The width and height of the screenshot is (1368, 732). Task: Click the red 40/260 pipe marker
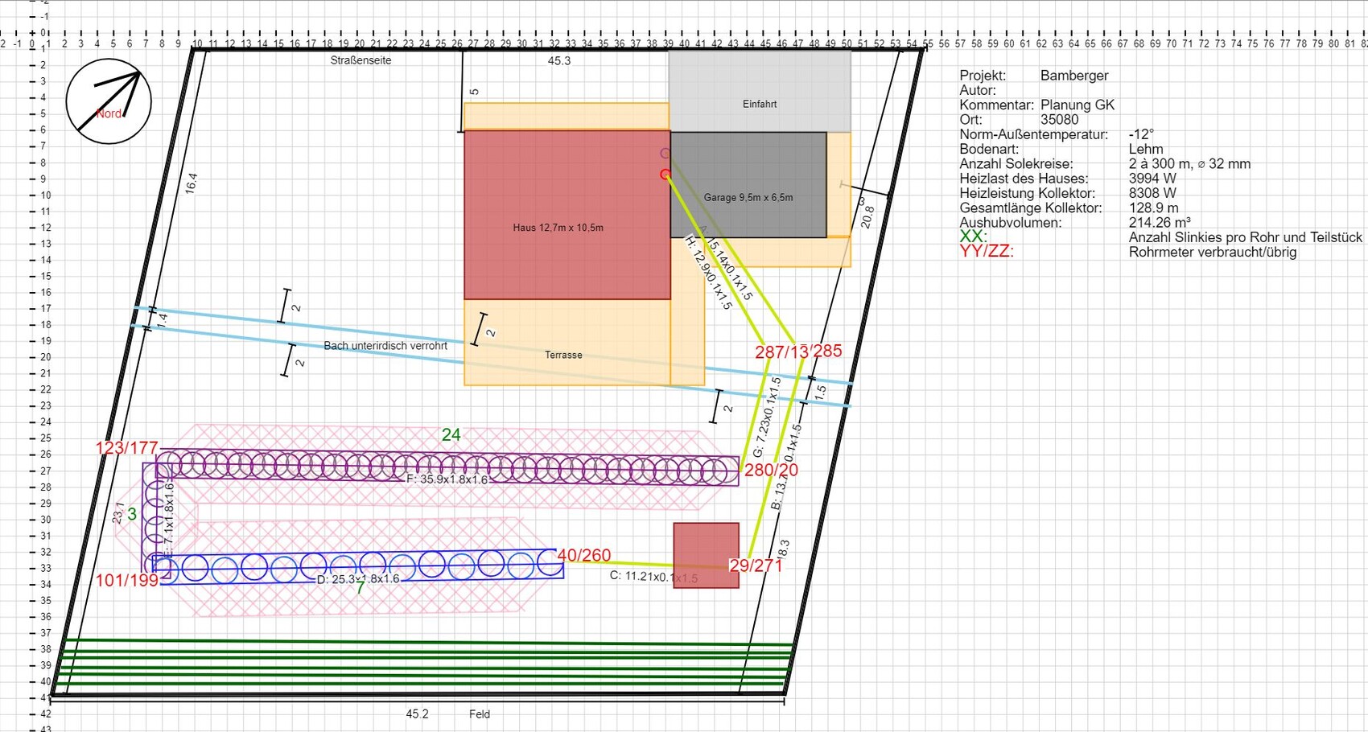(x=584, y=555)
